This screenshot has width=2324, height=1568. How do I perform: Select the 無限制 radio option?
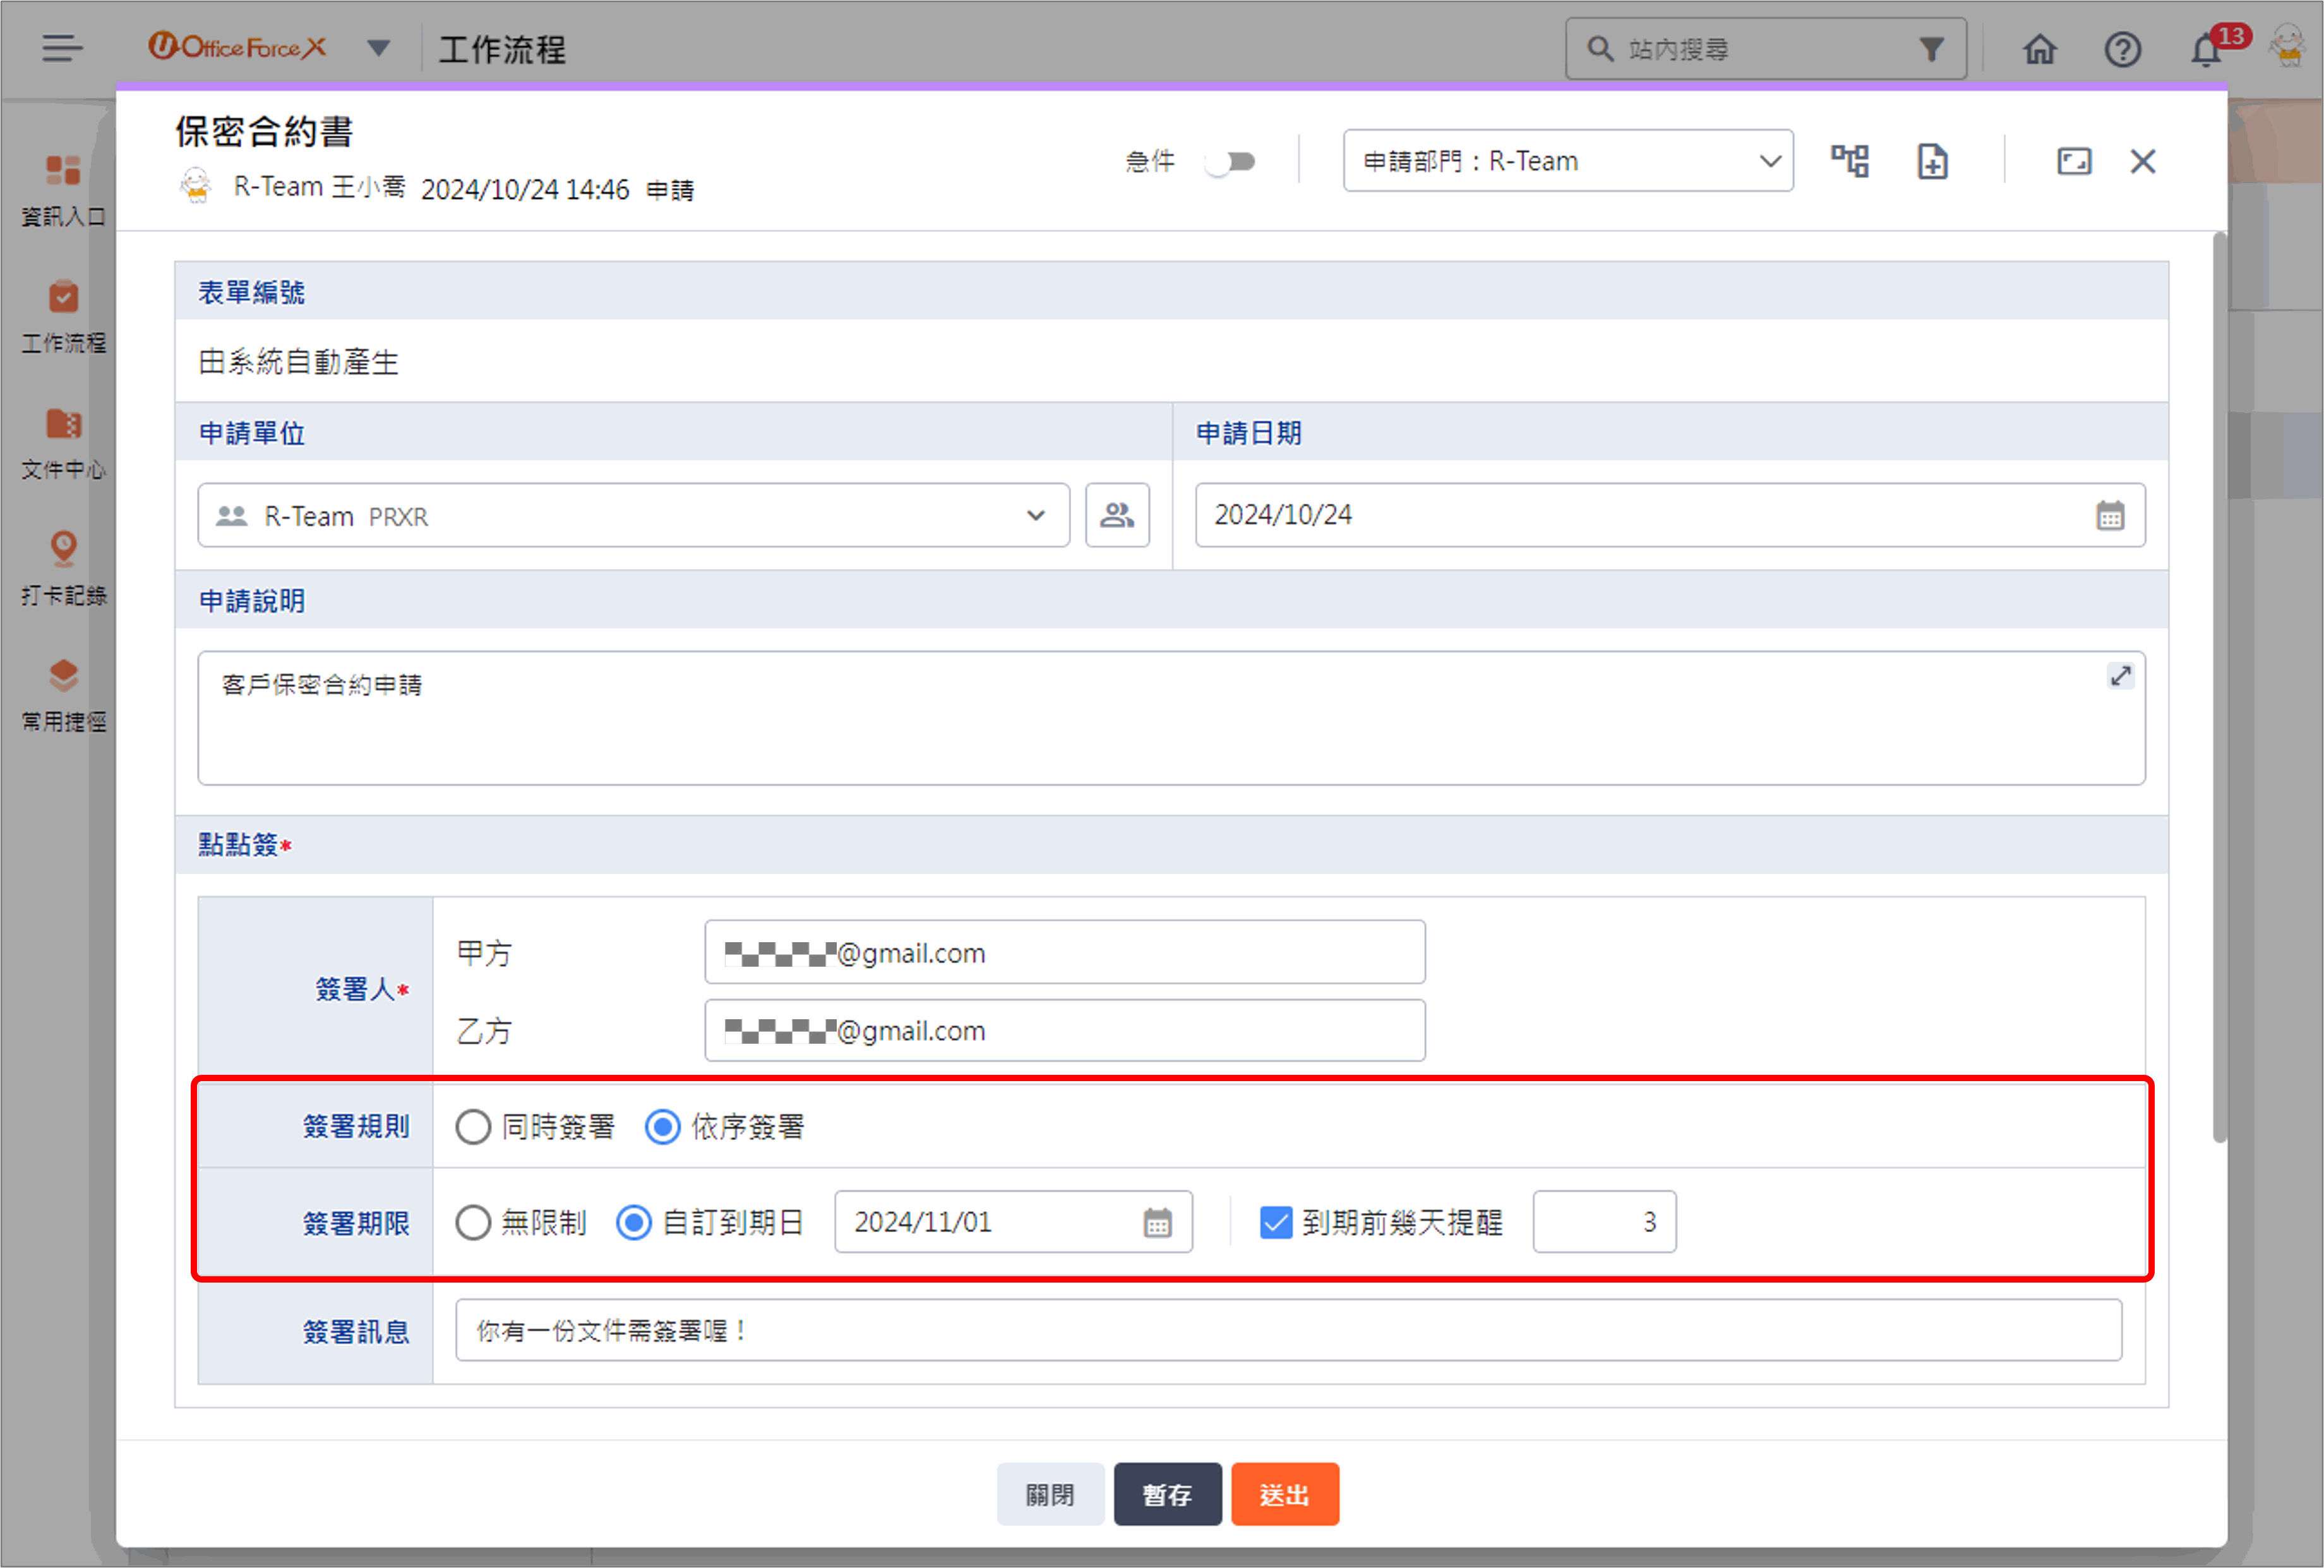473,1222
